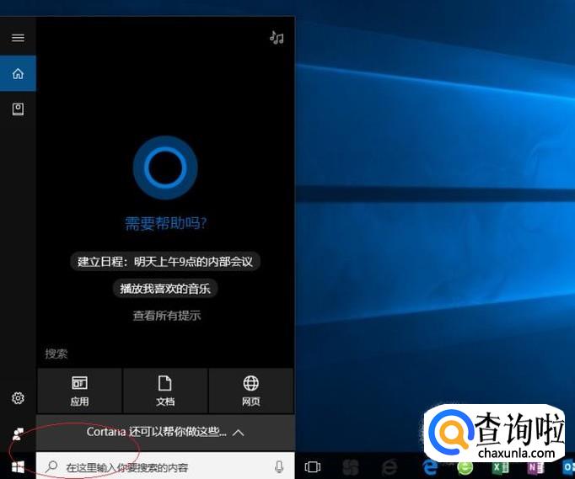Open 查看所有提示 link
This screenshot has width=575, height=479.
coord(167,316)
